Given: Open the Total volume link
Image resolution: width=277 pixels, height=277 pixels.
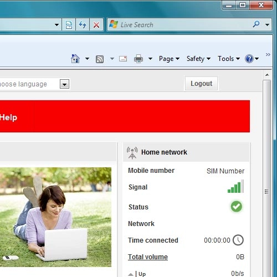Looking at the screenshot, I should pyautogui.click(x=148, y=257).
